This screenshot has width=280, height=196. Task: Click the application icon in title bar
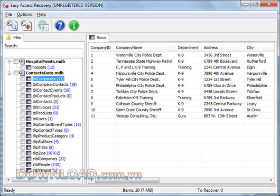(x=6, y=5)
